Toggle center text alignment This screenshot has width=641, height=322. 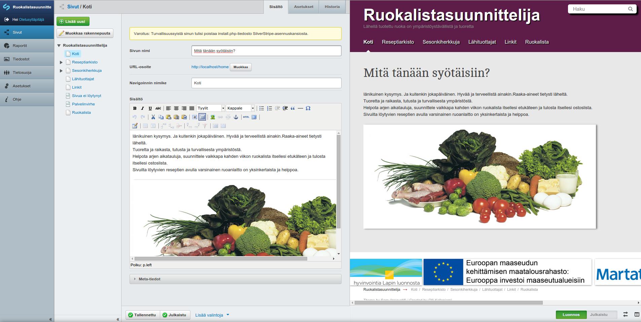coord(176,108)
